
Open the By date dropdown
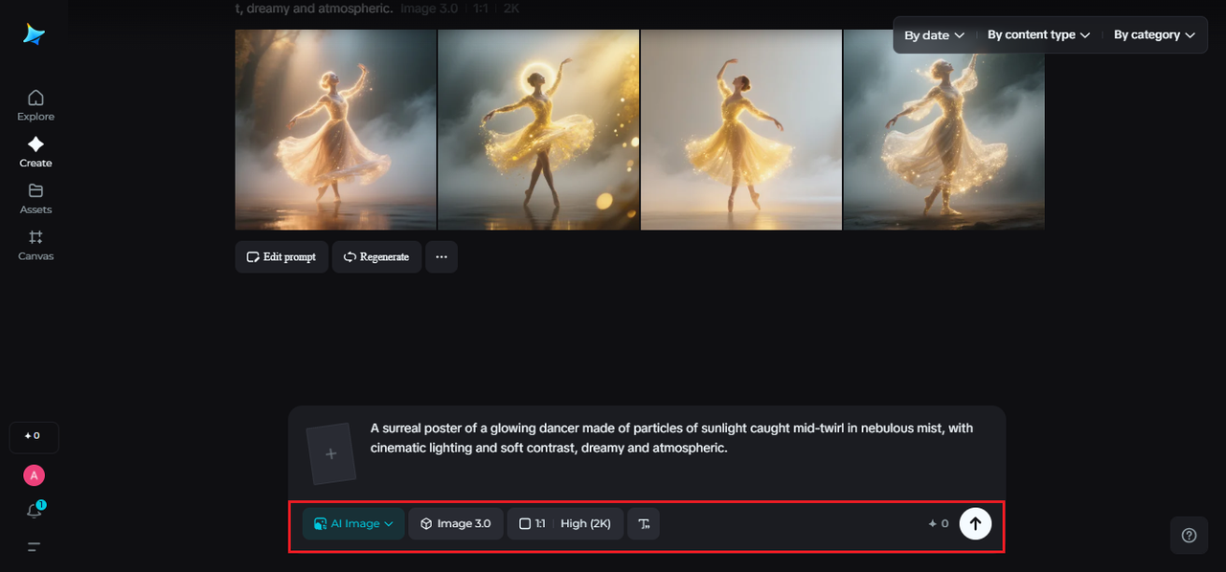[x=932, y=34]
